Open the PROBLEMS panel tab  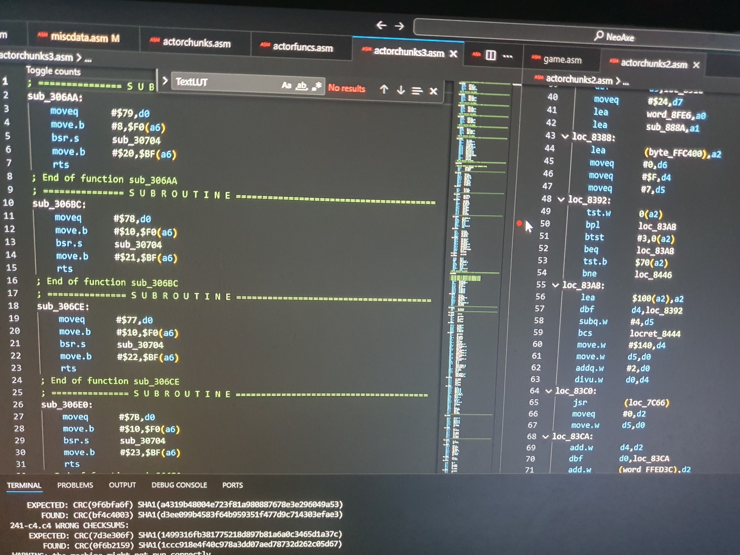(75, 485)
